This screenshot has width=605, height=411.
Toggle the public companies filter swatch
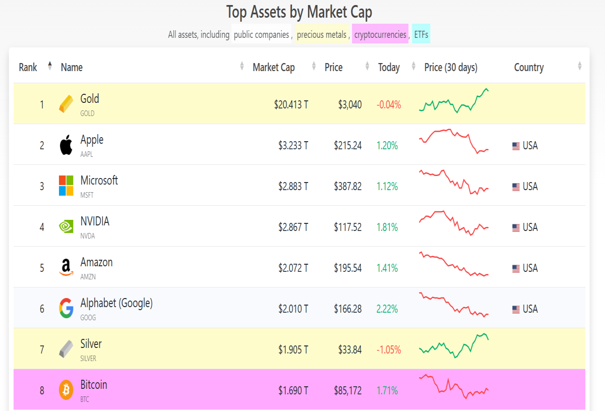[x=261, y=34]
